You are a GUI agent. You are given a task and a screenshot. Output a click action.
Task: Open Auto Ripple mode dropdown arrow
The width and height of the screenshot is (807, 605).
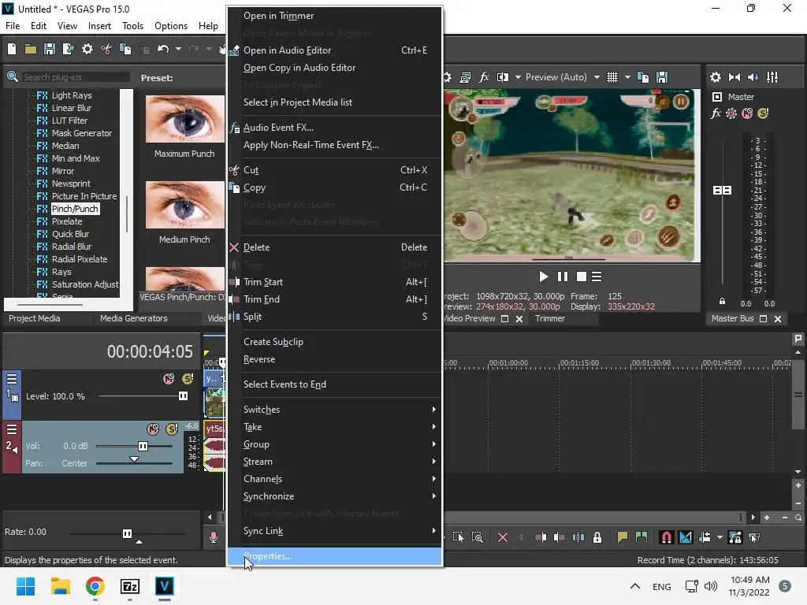click(720, 537)
